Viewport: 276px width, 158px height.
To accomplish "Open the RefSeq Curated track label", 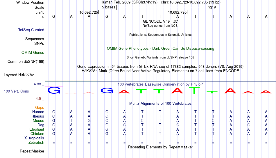I will pos(31,30).
